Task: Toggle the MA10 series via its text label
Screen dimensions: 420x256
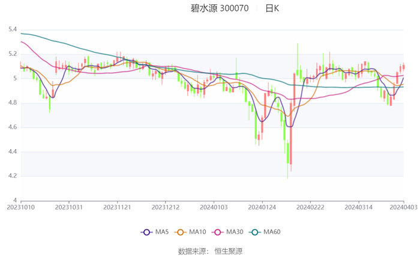Action: point(197,232)
